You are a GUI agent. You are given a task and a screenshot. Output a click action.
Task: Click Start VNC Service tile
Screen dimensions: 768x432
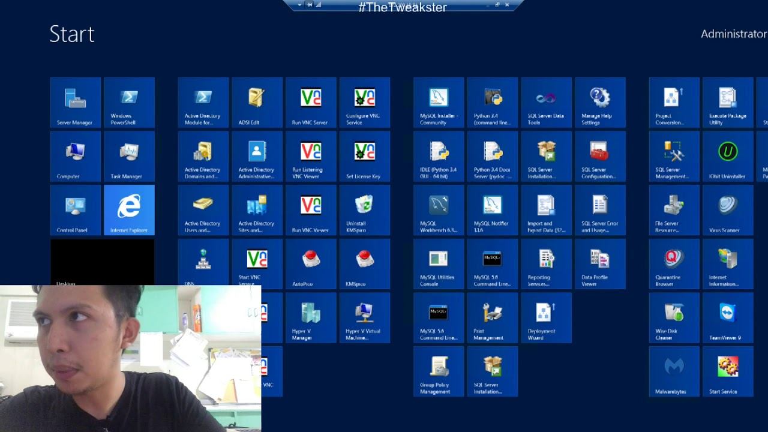click(x=257, y=262)
